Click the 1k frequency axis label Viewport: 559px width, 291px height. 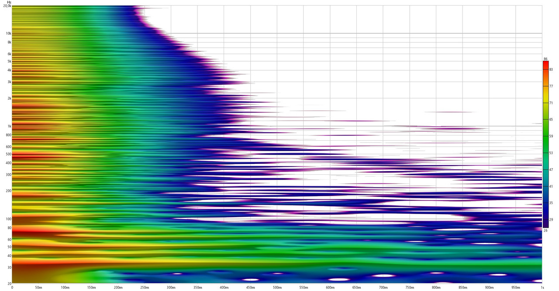9,126
